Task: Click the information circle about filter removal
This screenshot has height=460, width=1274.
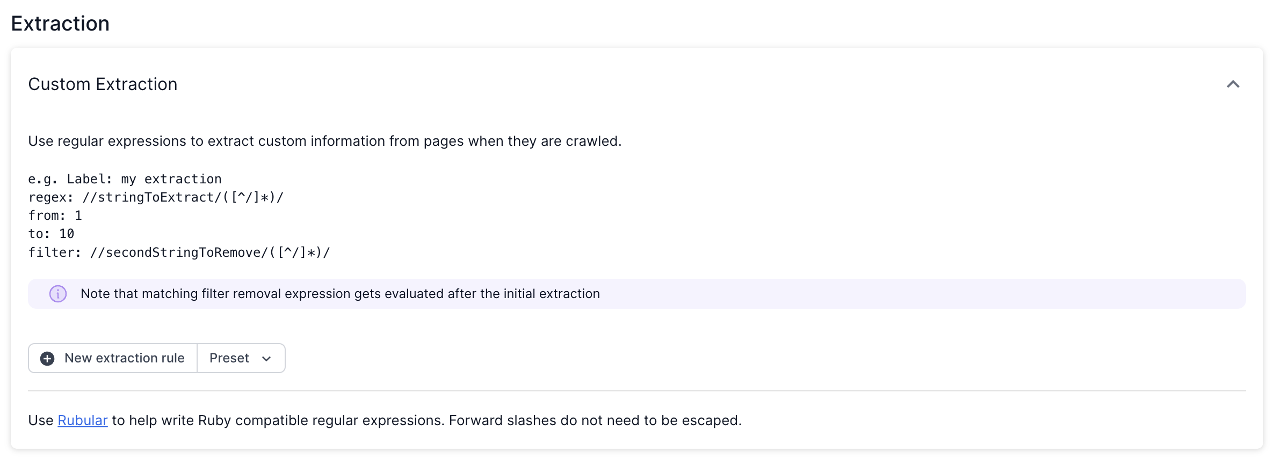Action: (57, 294)
